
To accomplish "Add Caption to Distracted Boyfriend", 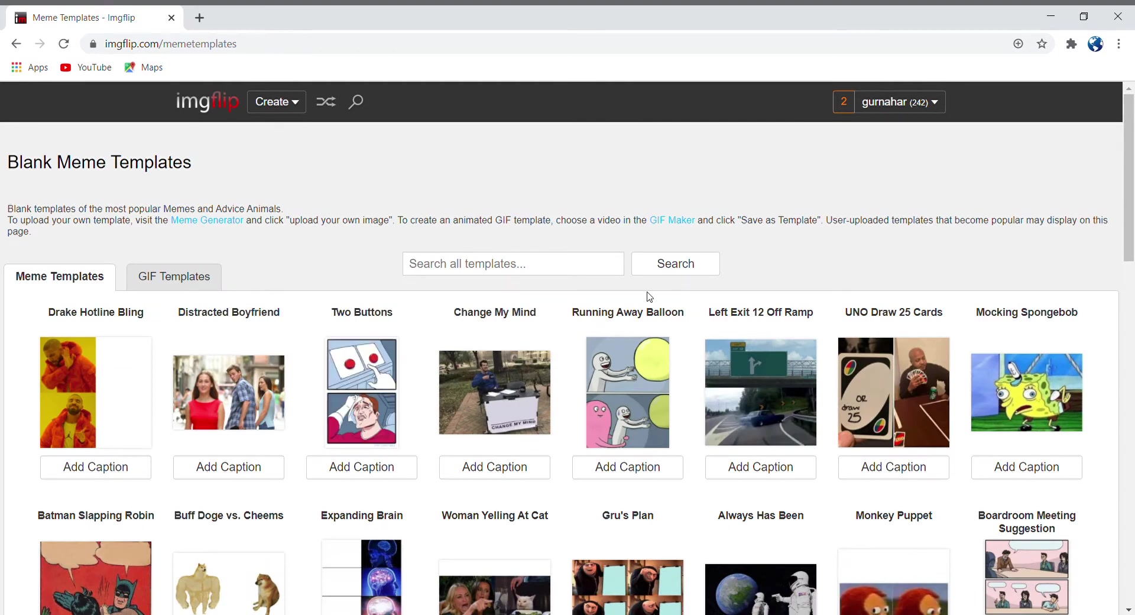I will [229, 467].
